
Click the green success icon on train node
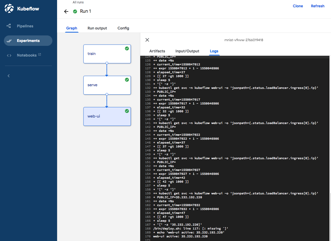127,48
